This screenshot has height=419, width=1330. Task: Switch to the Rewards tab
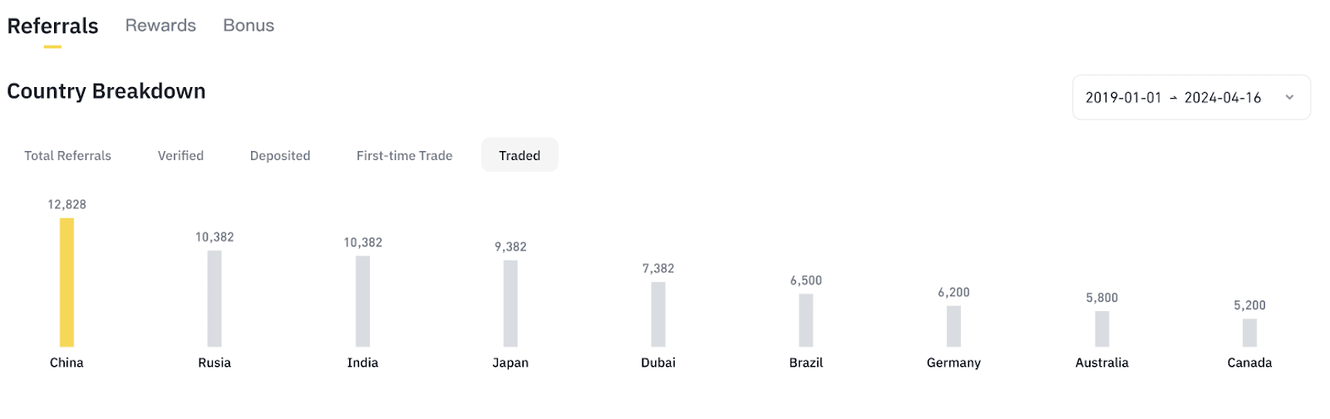pyautogui.click(x=160, y=26)
